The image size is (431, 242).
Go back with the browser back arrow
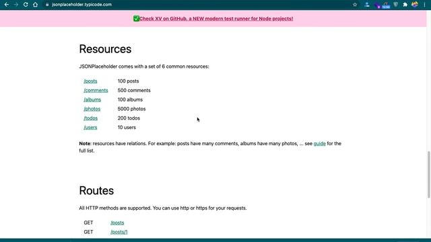[x=6, y=5]
